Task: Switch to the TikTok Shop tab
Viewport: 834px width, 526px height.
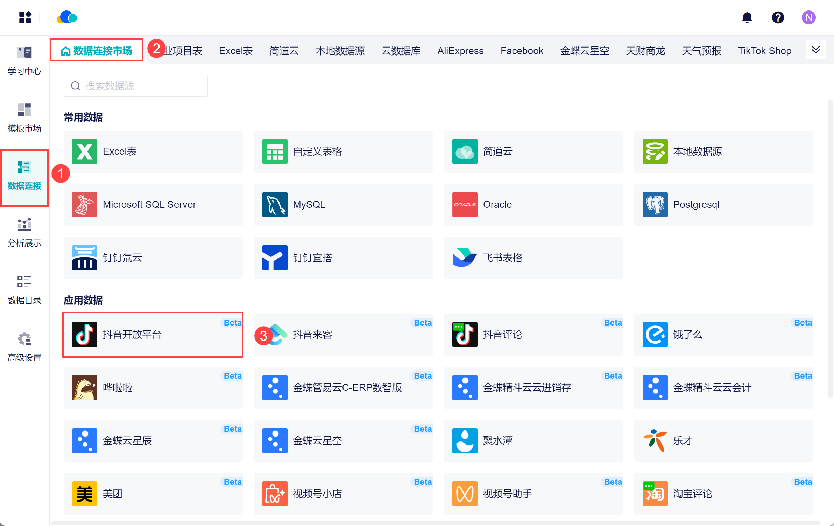Action: point(764,51)
